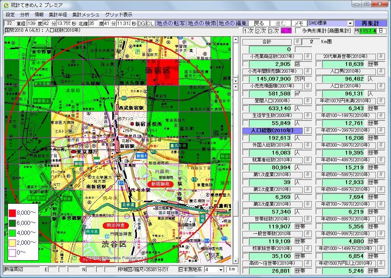
Task: Tick the checkbox next to 2,905 店
Action: pos(245,64)
